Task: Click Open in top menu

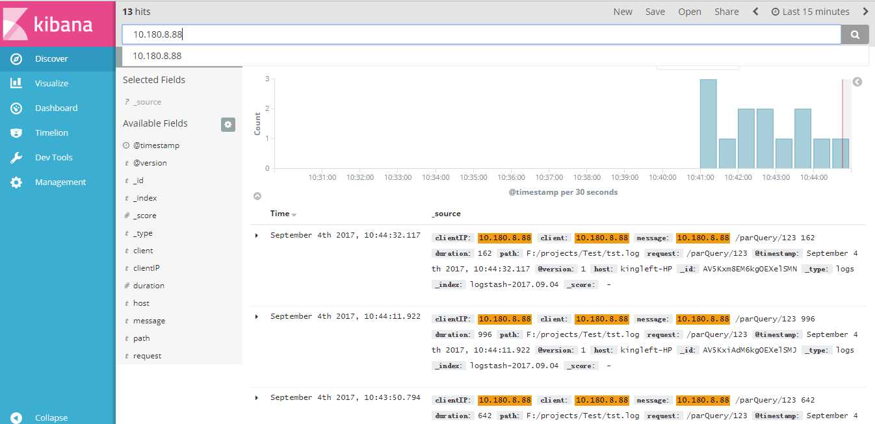Action: click(x=690, y=12)
